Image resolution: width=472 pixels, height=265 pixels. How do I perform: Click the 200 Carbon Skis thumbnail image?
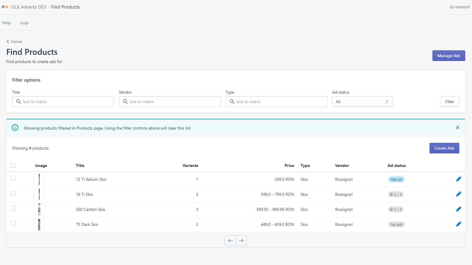[x=39, y=209]
